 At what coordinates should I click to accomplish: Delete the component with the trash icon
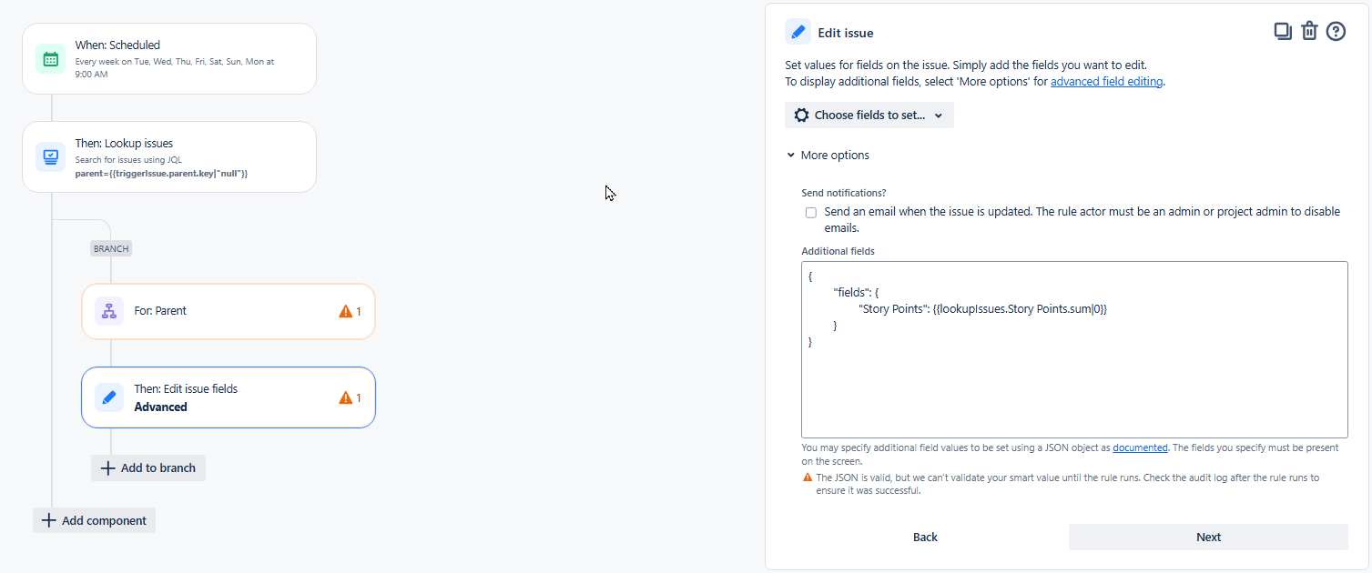pos(1309,31)
